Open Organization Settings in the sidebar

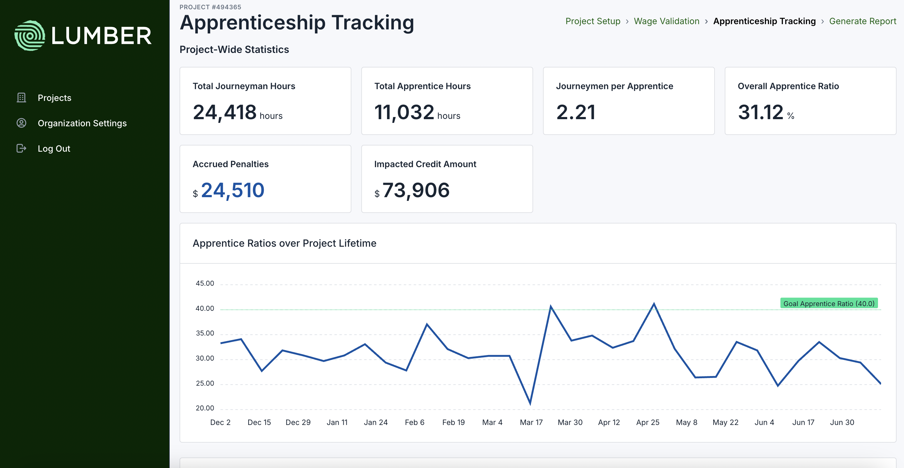(x=82, y=123)
